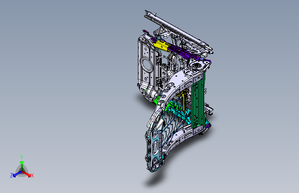Select the purple cross-arm on the assembly
The width and height of the screenshot is (299, 193).
click(x=183, y=52)
